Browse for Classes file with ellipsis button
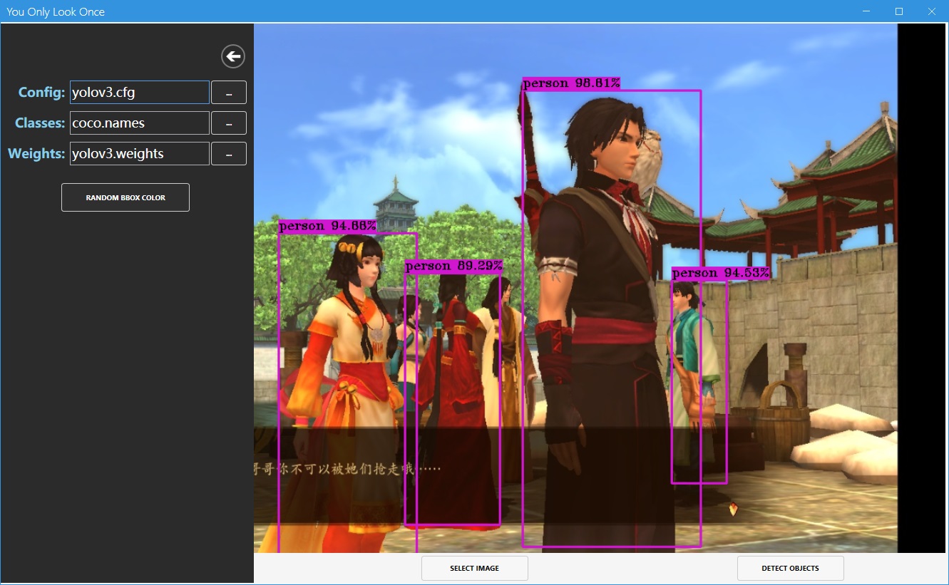 click(x=229, y=123)
